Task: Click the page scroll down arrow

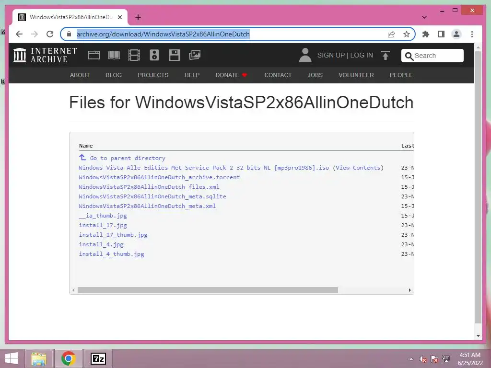Action: (x=478, y=336)
